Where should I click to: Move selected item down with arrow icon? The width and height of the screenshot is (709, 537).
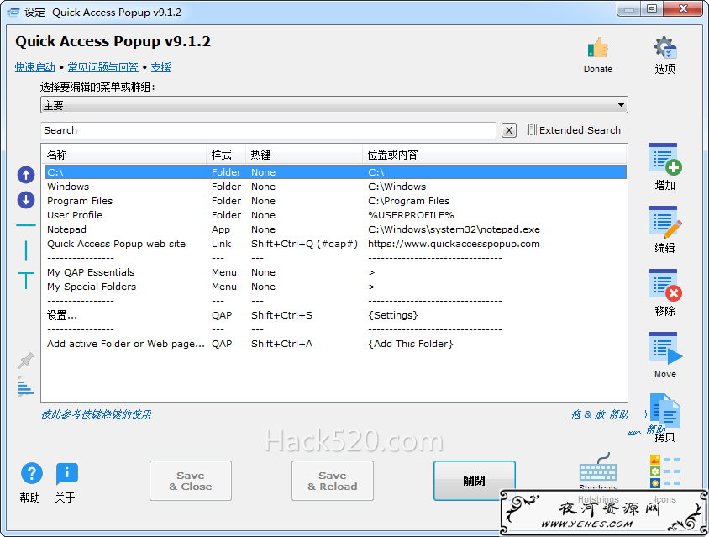point(26,200)
